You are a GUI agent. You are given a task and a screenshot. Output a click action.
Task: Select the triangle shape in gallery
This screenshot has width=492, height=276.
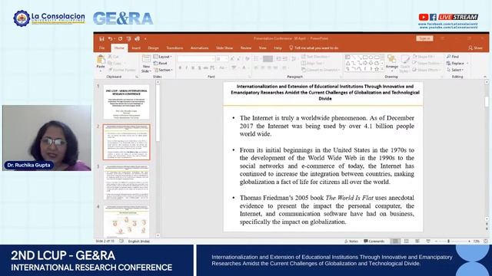click(347, 63)
